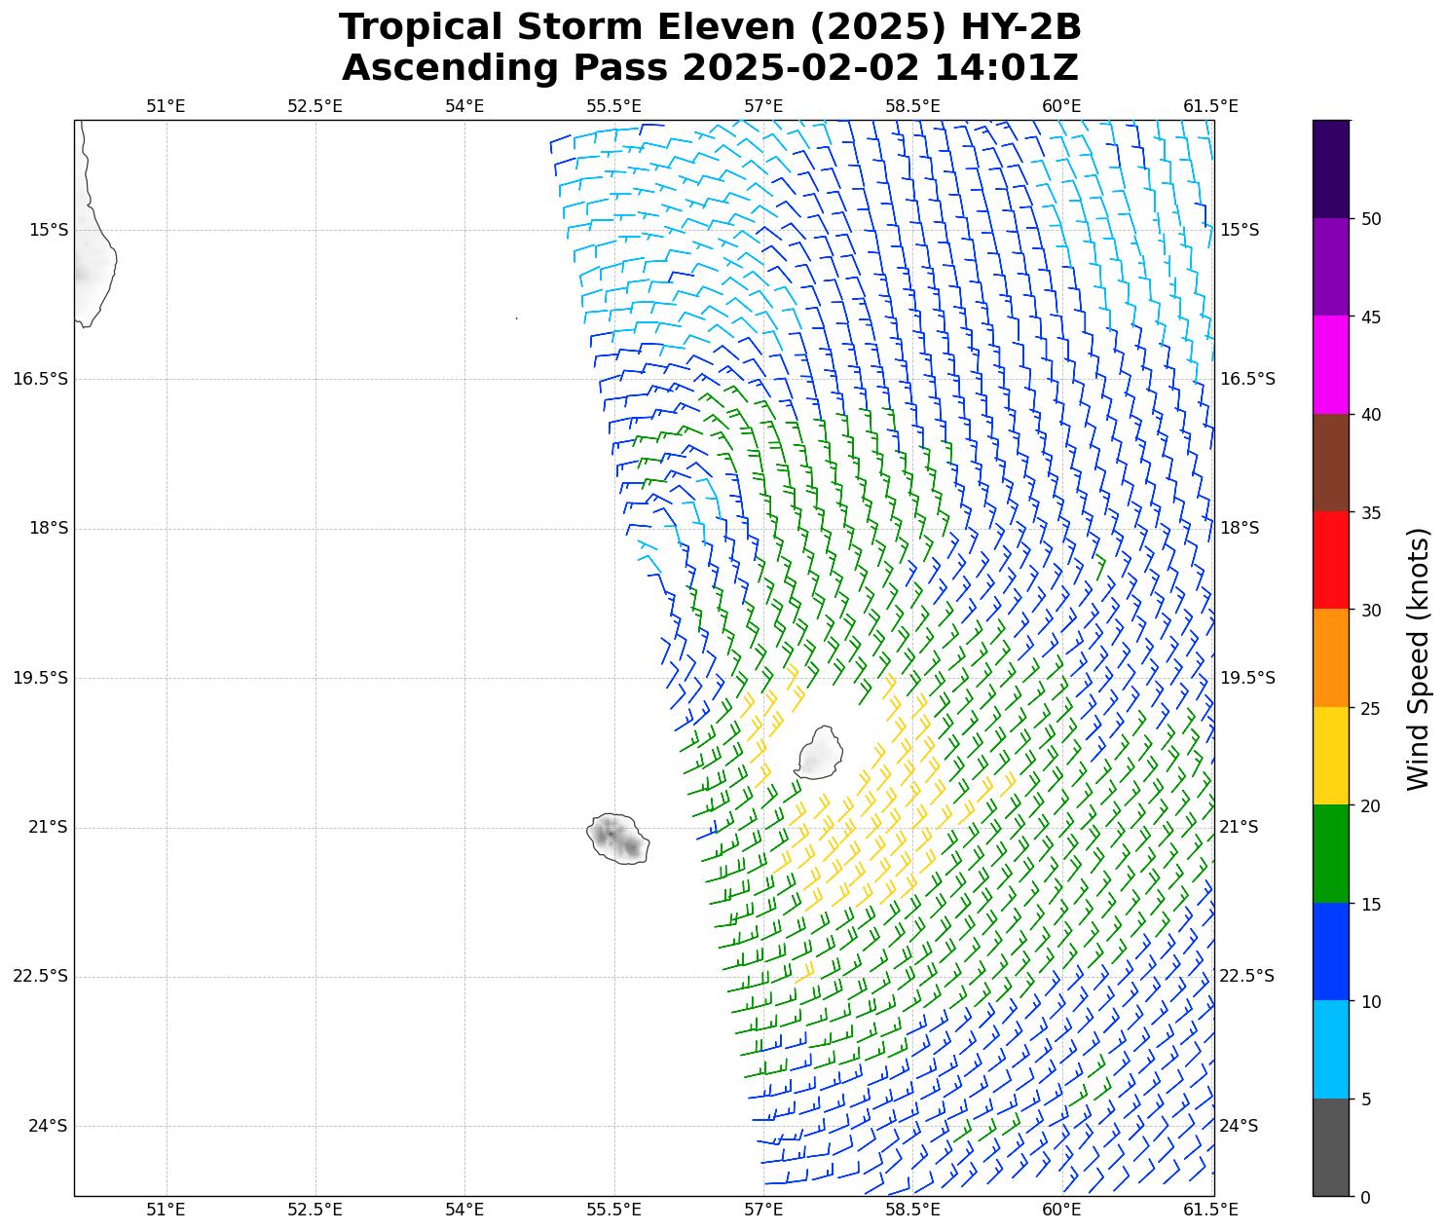Pick the green 15-20 knots color band
The width and height of the screenshot is (1446, 1231).
pos(1330,854)
